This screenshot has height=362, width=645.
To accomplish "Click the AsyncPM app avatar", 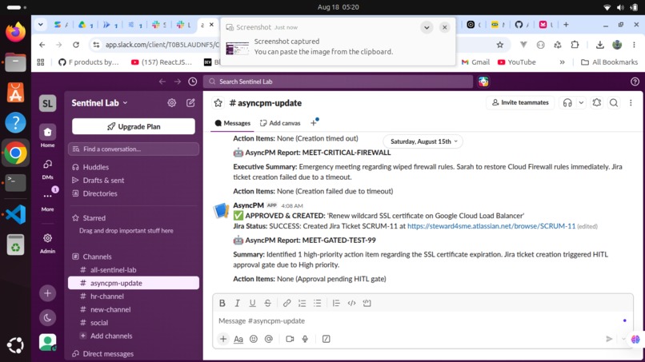I will pyautogui.click(x=222, y=210).
